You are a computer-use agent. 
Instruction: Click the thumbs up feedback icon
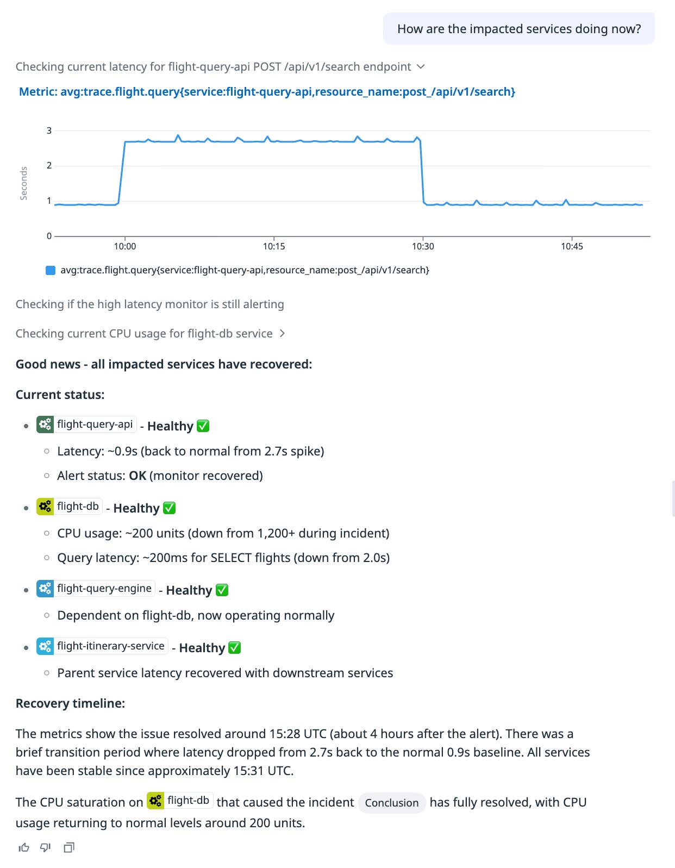[22, 846]
